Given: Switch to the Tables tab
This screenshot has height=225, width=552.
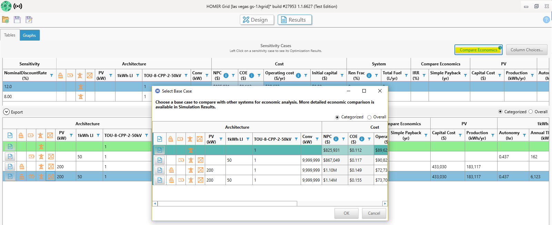Looking at the screenshot, I should tap(10, 35).
